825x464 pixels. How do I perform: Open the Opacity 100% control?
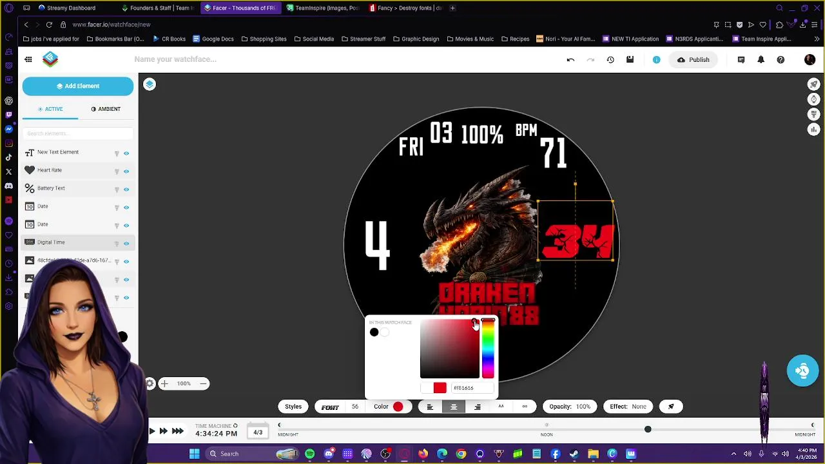[570, 407]
